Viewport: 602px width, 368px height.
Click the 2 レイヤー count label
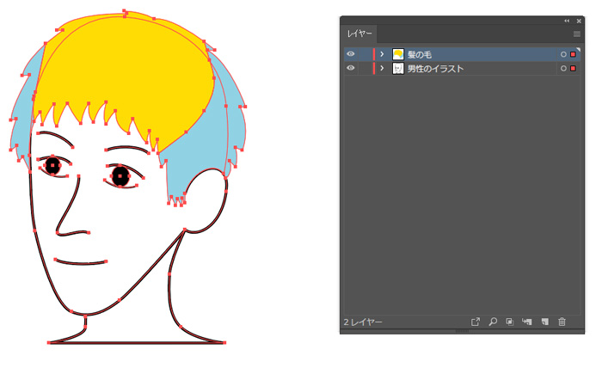363,322
